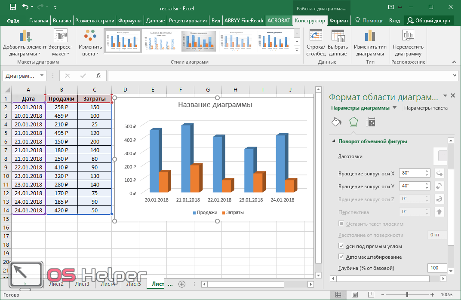This screenshot has height=300, width=461.
Task: Open the Формулы ribbon tab
Action: tap(129, 21)
